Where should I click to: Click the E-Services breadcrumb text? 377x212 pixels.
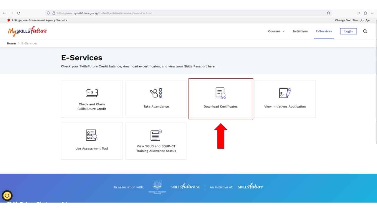29,43
